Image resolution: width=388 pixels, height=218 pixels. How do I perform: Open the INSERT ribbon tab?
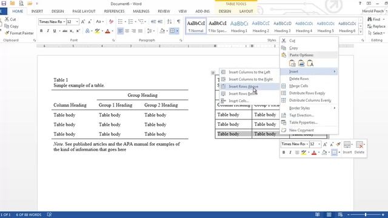coord(37,12)
